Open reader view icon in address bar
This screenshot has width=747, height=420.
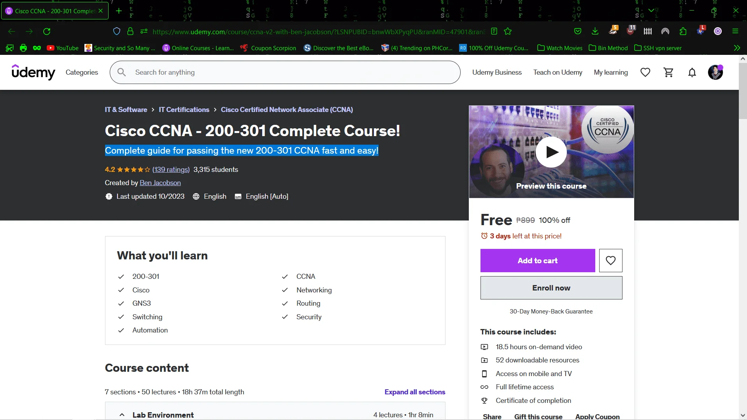tap(494, 31)
